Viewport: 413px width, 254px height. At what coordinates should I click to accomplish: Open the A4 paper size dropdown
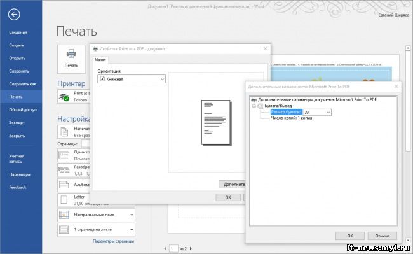tap(317, 113)
